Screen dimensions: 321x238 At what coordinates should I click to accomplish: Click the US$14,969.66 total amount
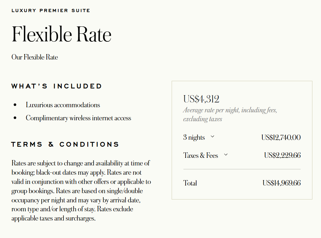282,183
